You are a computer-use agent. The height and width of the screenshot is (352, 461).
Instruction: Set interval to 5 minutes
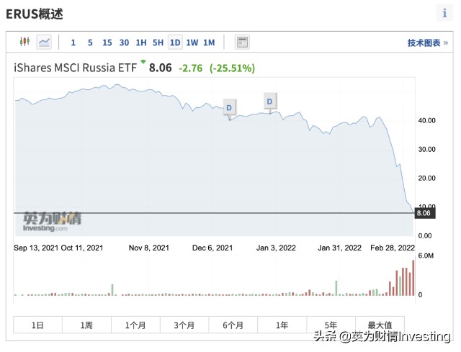(x=90, y=42)
